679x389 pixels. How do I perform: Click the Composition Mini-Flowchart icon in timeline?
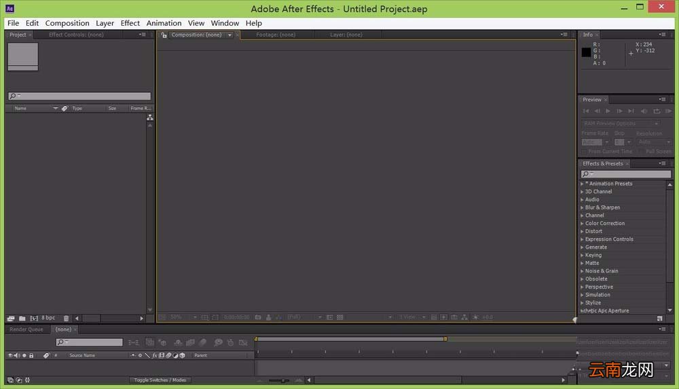[x=133, y=343]
